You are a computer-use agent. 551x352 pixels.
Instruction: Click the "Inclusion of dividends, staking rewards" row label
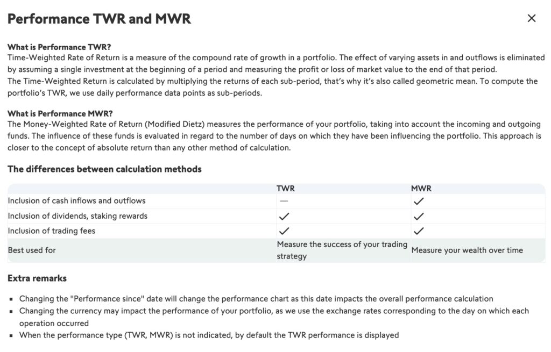tap(77, 216)
